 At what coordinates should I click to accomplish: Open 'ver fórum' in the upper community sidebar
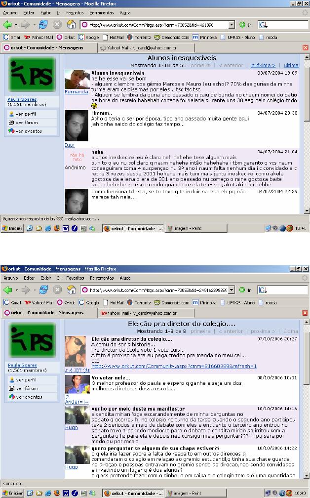[26, 123]
